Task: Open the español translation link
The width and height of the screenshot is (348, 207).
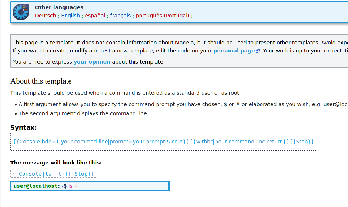Action: pyautogui.click(x=95, y=16)
